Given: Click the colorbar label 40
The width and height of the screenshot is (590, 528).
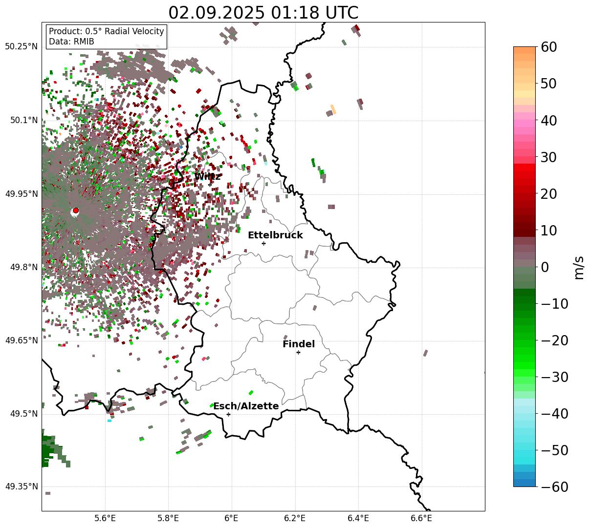Looking at the screenshot, I should point(550,120).
